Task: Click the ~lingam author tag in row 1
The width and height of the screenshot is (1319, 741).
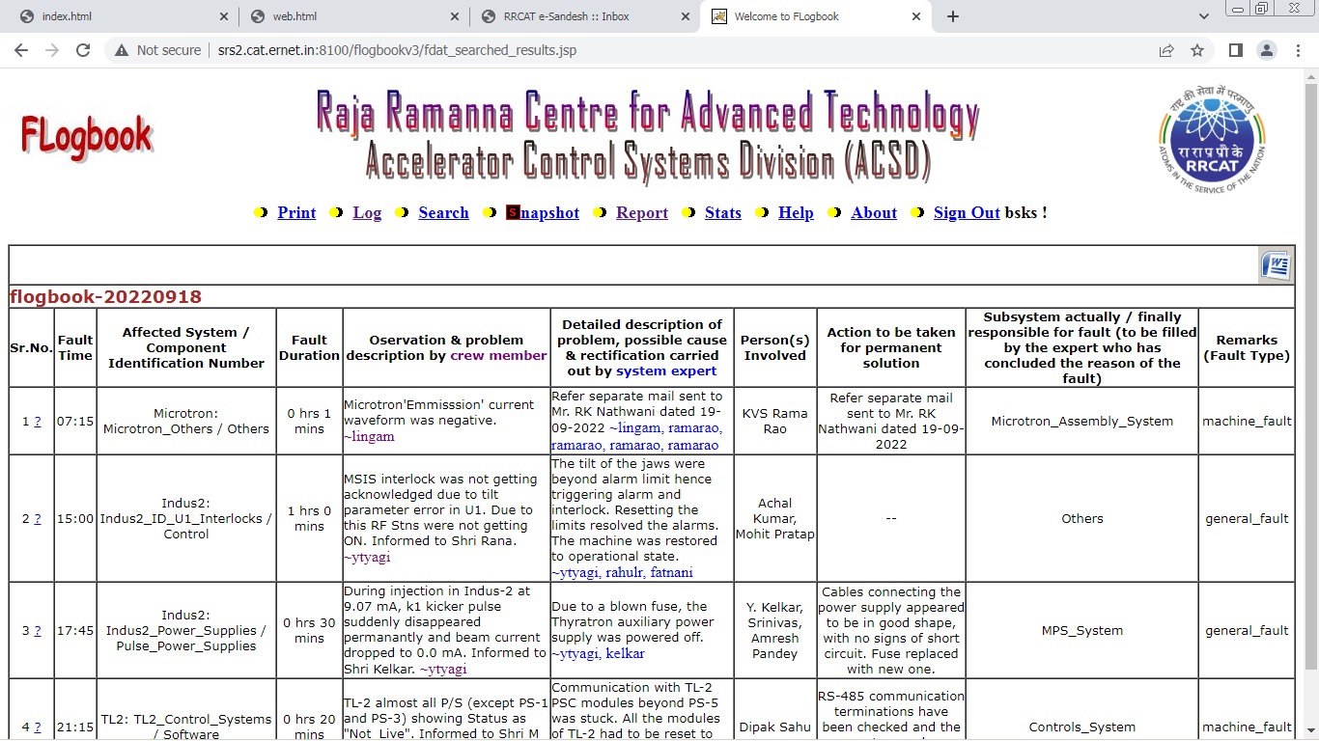Action: click(x=369, y=437)
